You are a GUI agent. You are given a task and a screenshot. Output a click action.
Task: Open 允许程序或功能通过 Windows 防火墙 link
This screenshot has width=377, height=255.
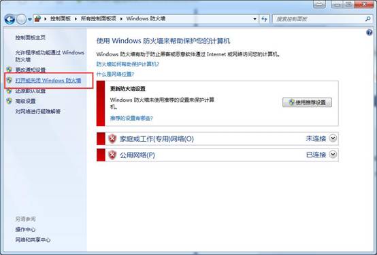[x=50, y=56]
